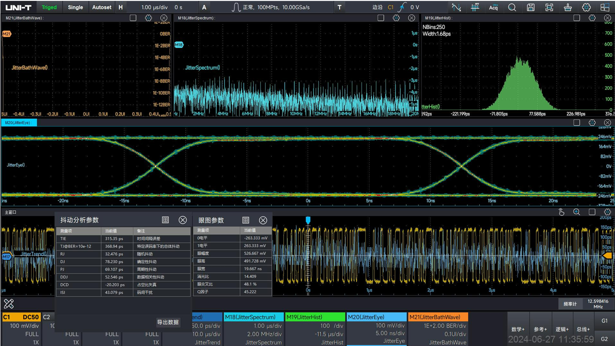Click the trigger type 边沿 label

[377, 7]
